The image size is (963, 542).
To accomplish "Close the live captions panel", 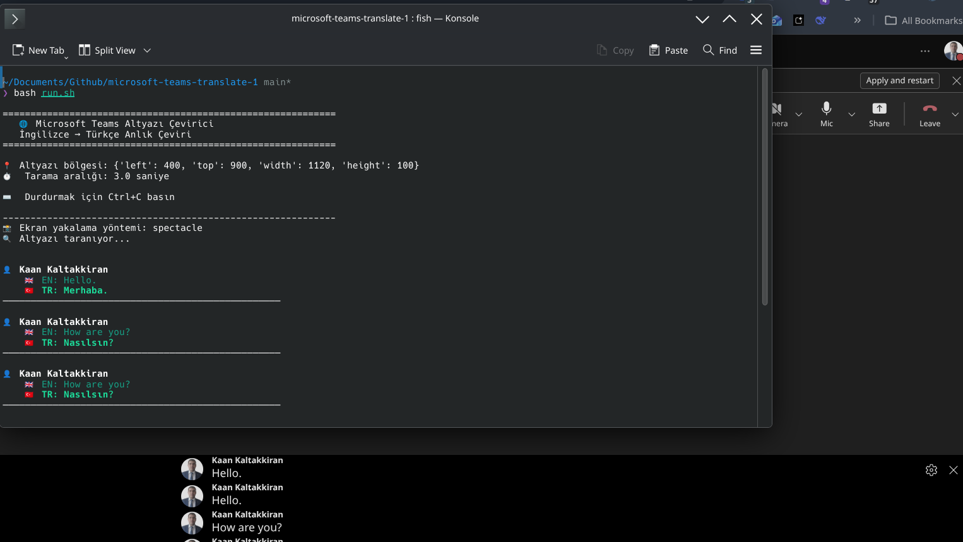I will point(954,470).
